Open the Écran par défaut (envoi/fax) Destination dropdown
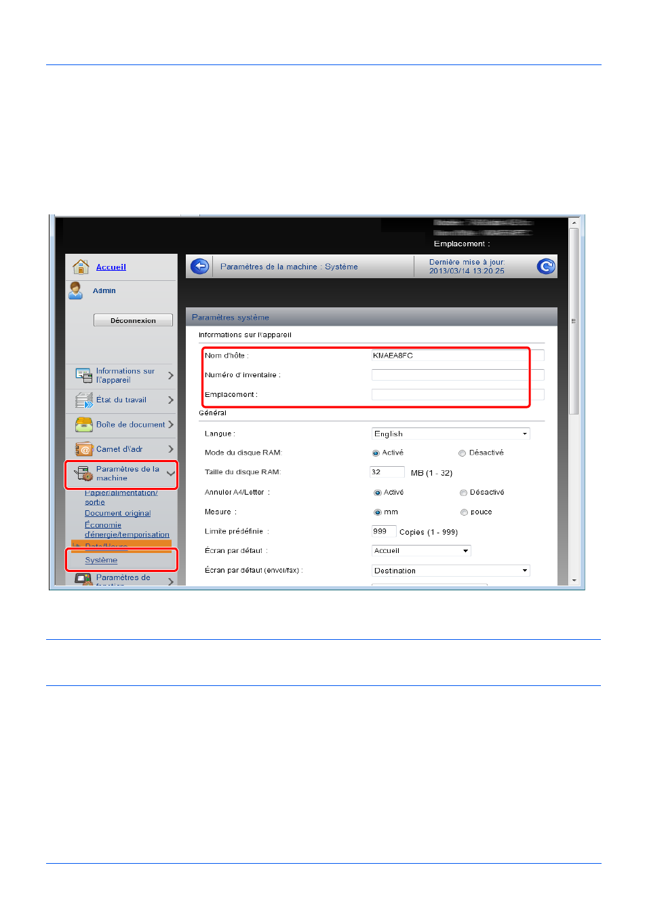 coord(450,571)
